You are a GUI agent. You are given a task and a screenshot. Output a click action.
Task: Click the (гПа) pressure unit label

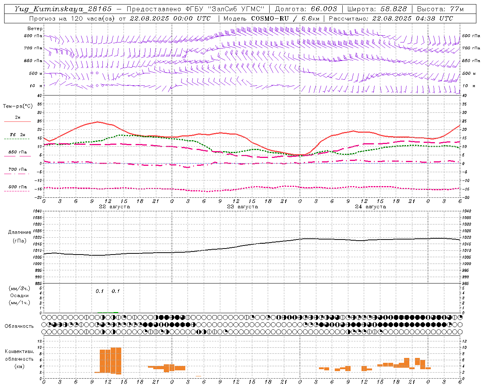(20, 241)
